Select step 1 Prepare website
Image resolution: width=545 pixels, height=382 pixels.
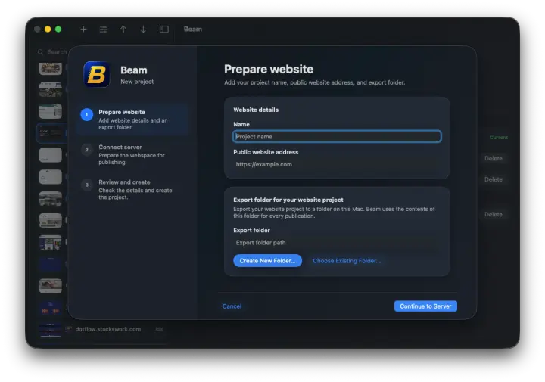pyautogui.click(x=132, y=120)
